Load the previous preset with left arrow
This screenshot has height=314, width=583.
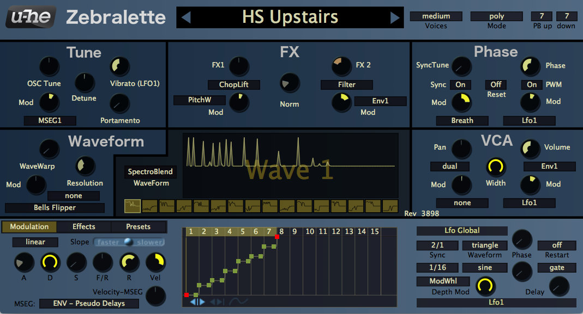coord(186,17)
